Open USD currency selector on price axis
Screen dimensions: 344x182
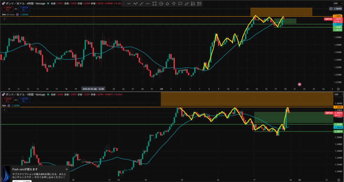(x=336, y=3)
